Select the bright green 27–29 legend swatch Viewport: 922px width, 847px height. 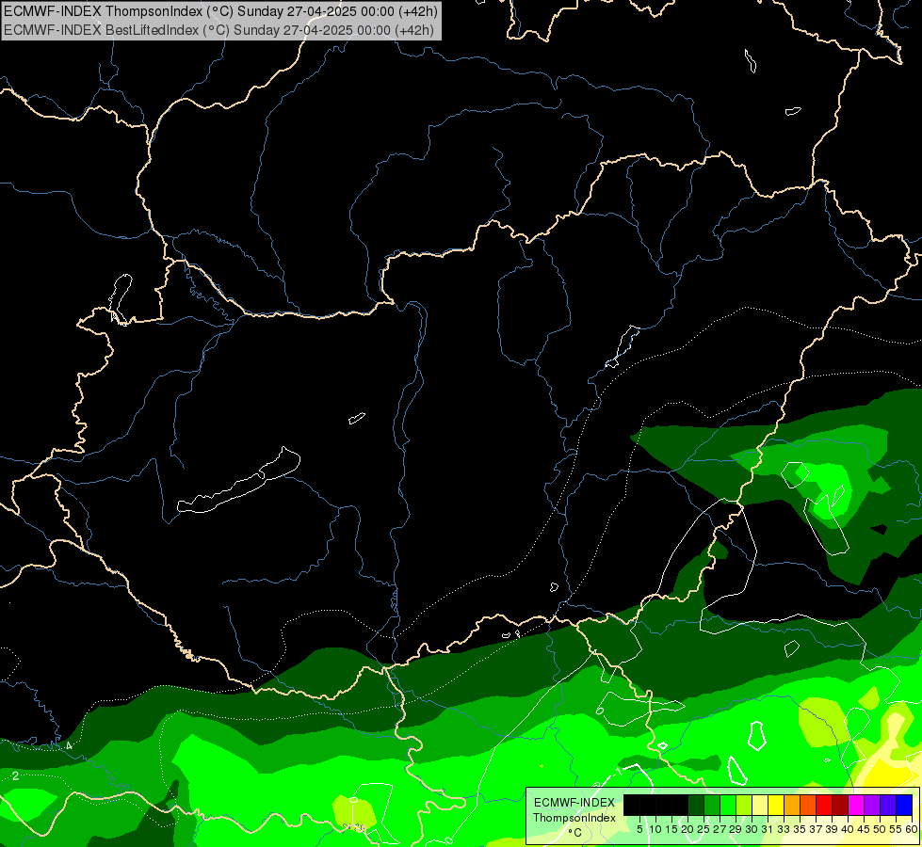click(x=728, y=805)
